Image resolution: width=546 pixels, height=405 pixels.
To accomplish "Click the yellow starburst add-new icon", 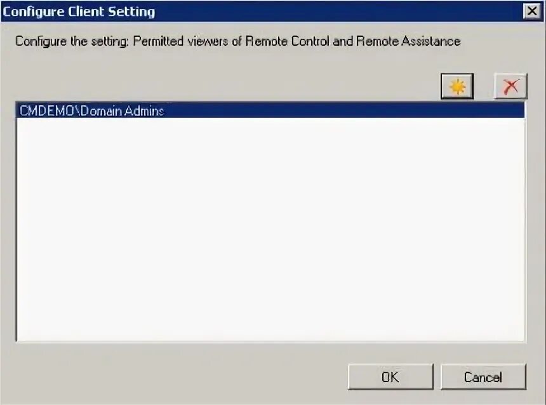I will [x=457, y=86].
